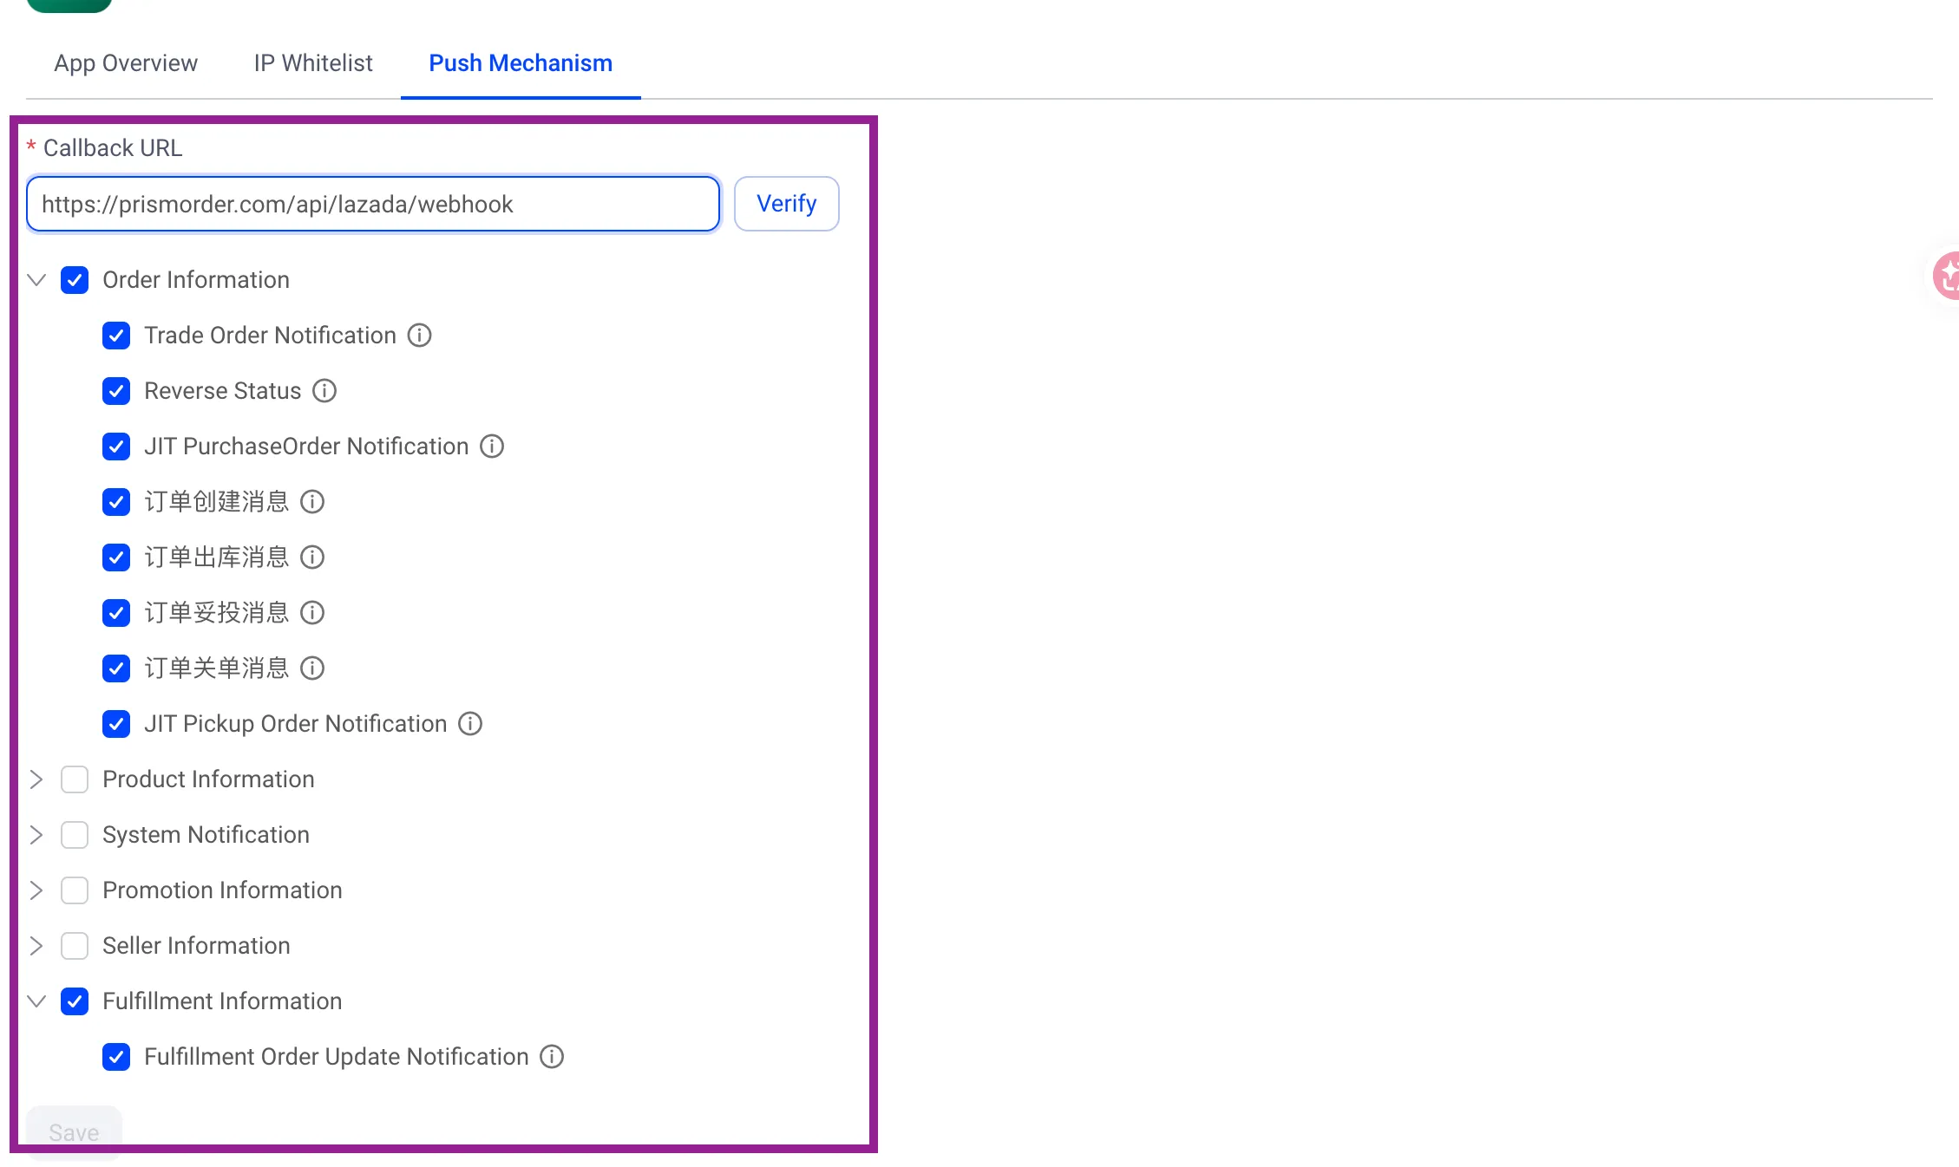Expand the Promotion Information group
Viewport: 1959px width, 1167px height.
(x=36, y=890)
